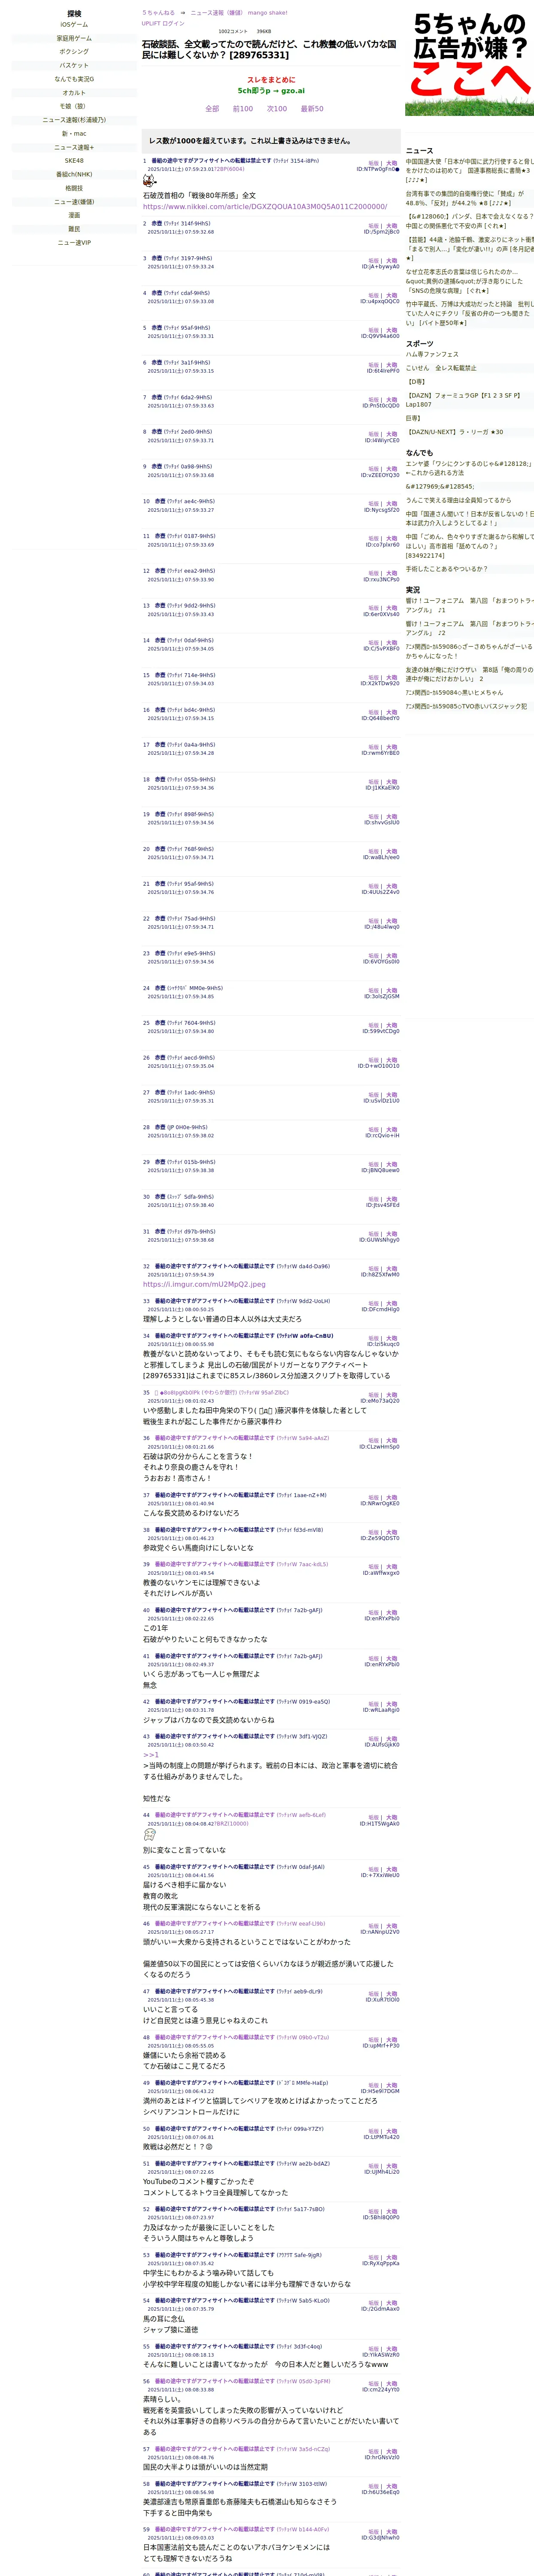Open ｱﾆﾒ関西ﾛｰｶﾙ59084 黒いヒメちゃん link
534x2576 pixels.
point(454,692)
